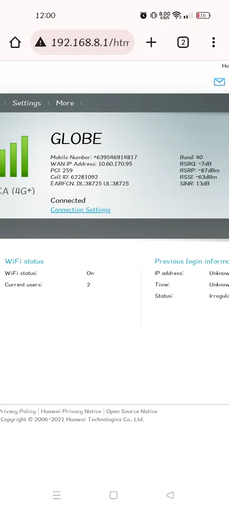Viewport: 229px width, 505px height.
Task: Open Connection Settings link
Action: point(81,210)
